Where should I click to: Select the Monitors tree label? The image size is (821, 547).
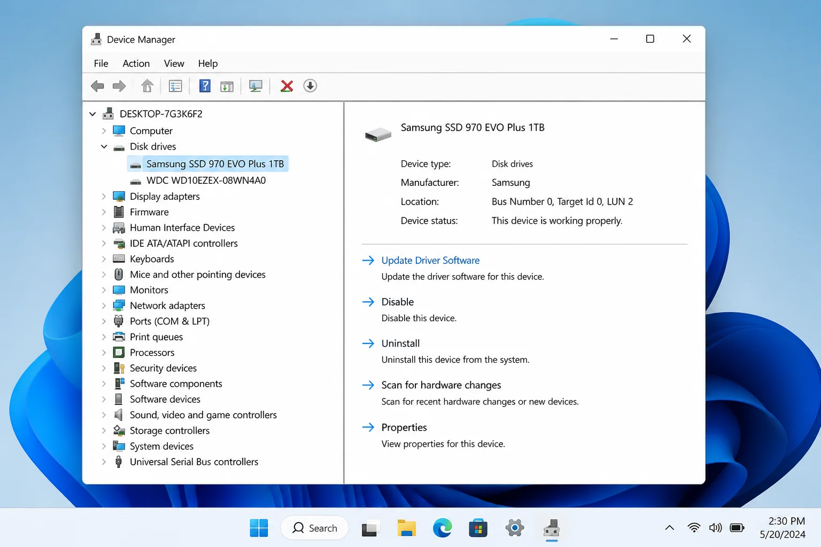pos(149,290)
